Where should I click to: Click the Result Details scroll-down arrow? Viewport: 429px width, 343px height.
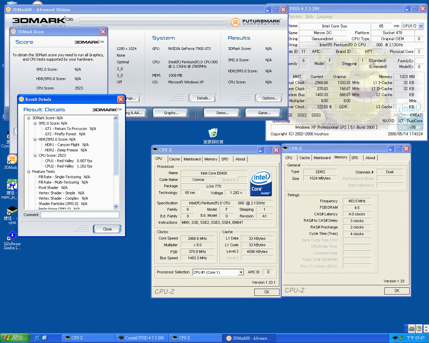(116, 207)
